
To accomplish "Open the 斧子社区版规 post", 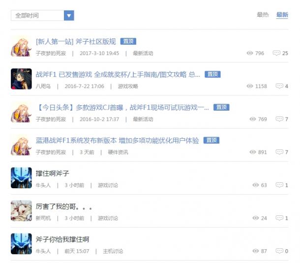I will point(76,41).
